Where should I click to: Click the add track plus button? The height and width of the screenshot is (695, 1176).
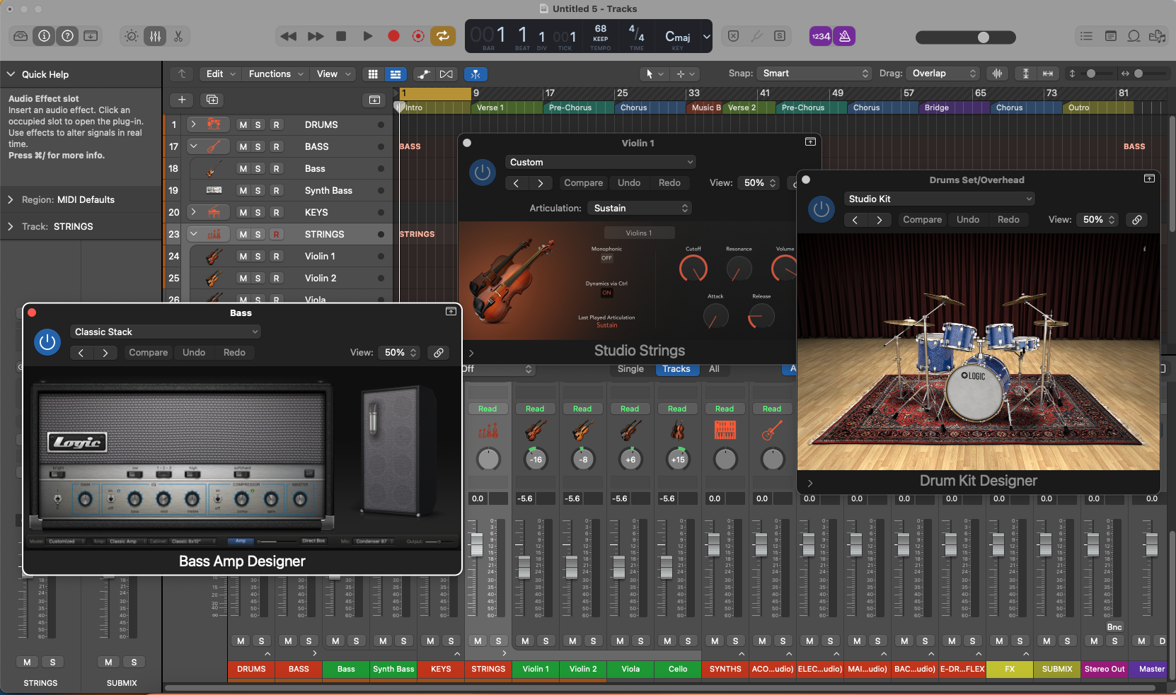click(182, 100)
